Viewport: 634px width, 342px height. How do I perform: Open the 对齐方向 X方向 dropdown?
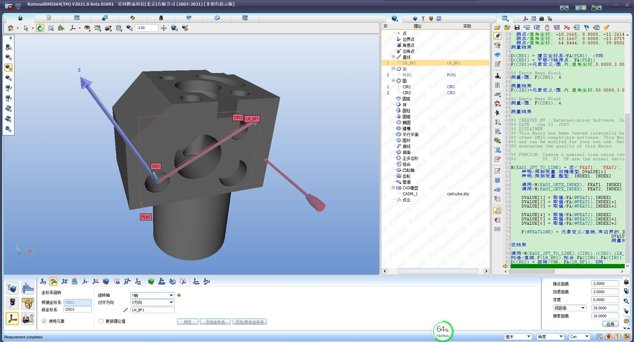[152, 302]
